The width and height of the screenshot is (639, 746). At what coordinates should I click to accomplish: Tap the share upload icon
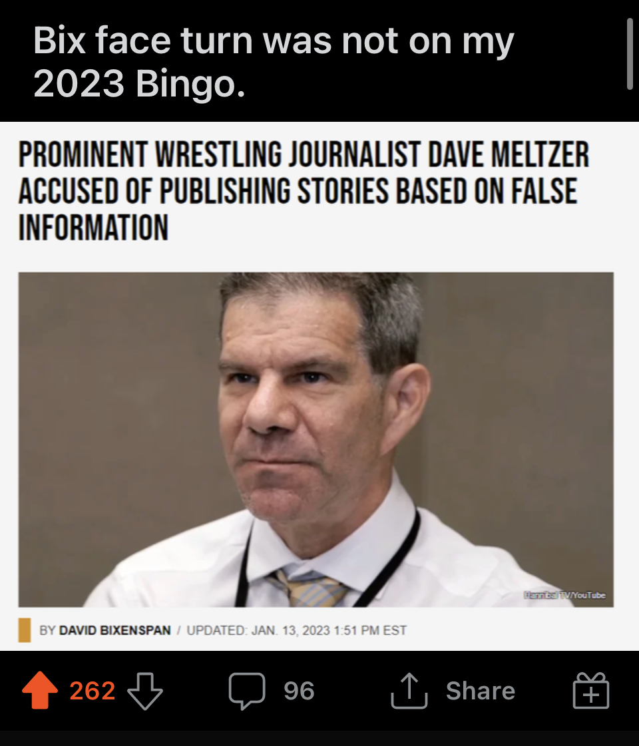pyautogui.click(x=409, y=691)
